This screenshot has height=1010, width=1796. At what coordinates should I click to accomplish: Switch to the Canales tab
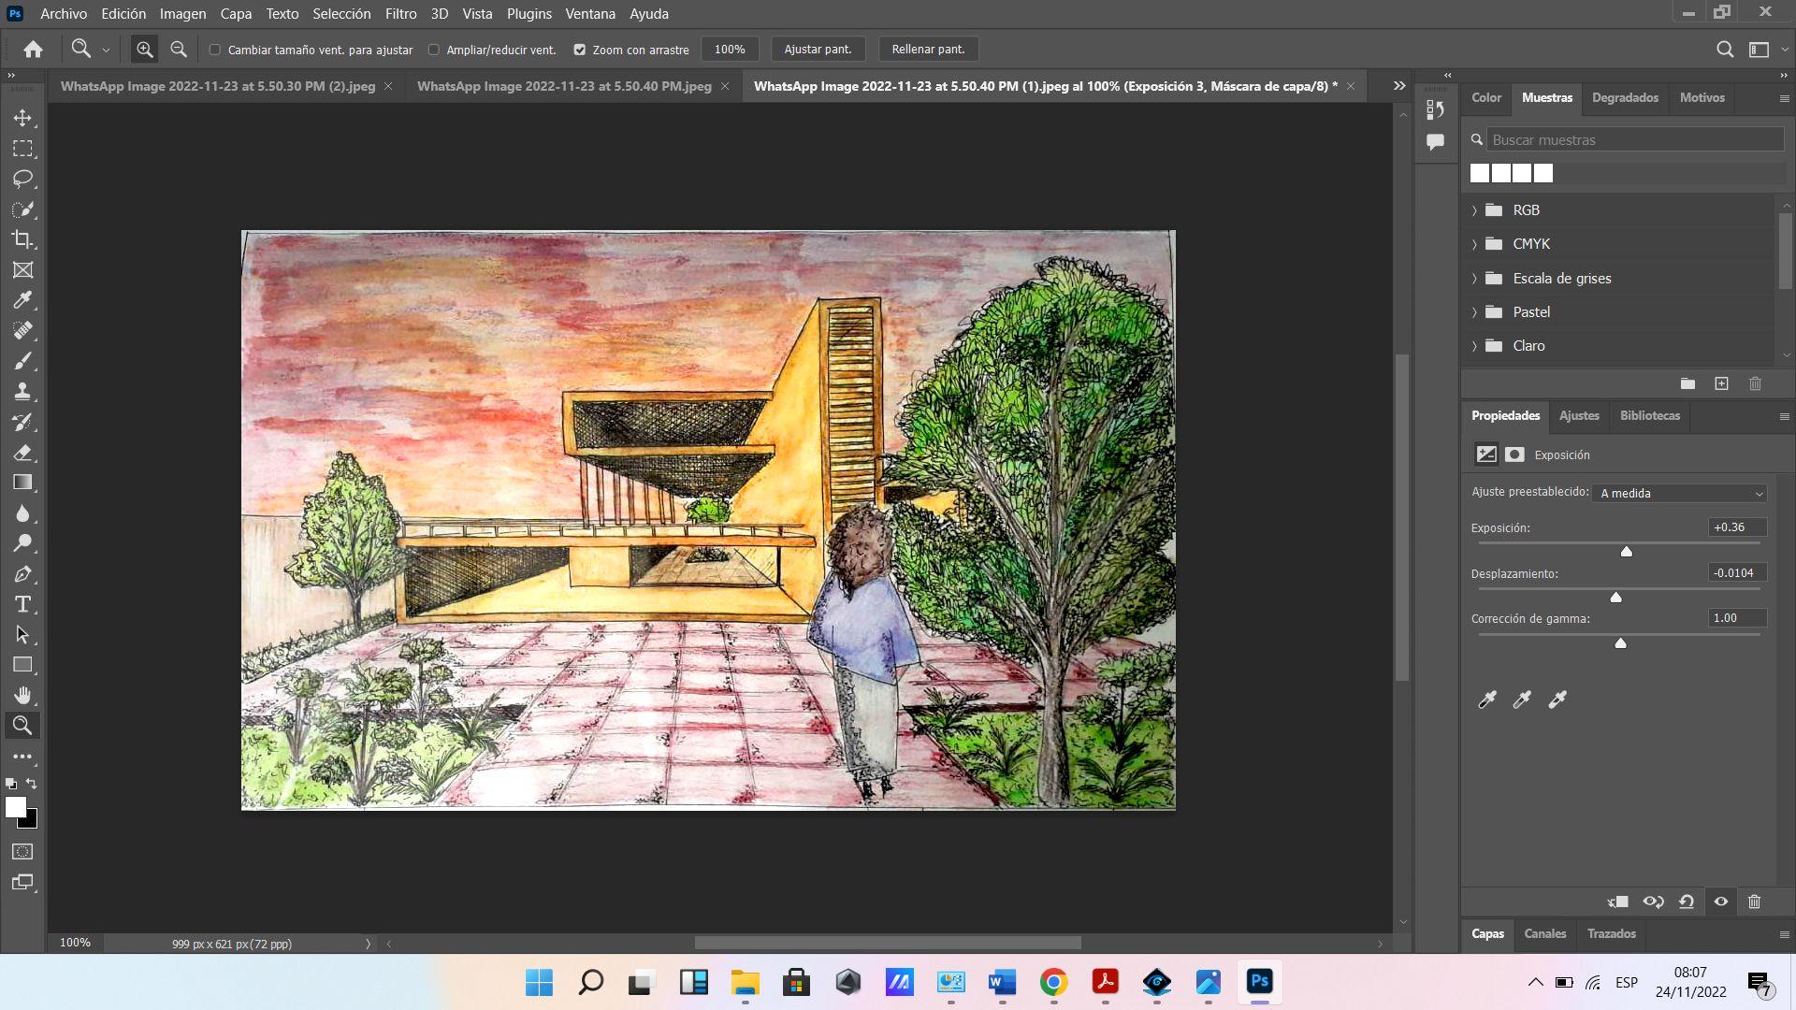(x=1544, y=933)
